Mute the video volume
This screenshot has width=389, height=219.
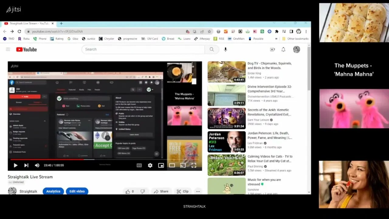[x=37, y=165]
